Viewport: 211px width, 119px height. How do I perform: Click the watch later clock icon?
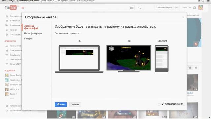coord(7,34)
